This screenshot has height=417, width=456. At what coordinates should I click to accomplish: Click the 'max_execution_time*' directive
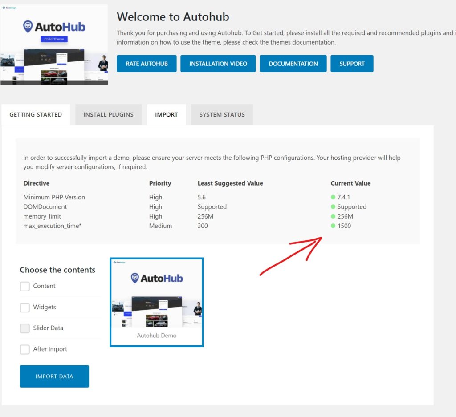[53, 226]
